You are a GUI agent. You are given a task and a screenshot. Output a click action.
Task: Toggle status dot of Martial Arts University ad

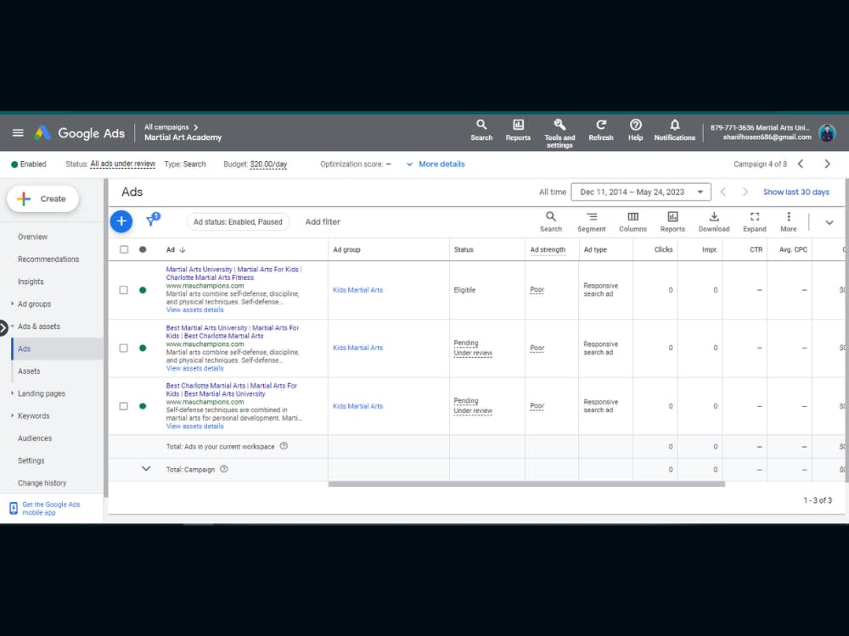(143, 290)
